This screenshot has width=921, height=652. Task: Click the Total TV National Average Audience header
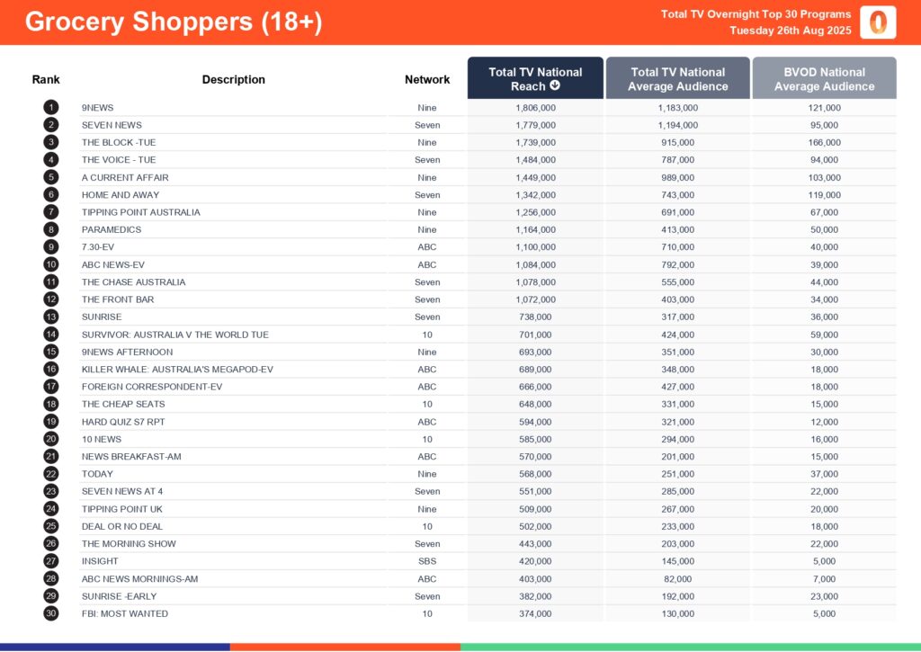click(677, 79)
